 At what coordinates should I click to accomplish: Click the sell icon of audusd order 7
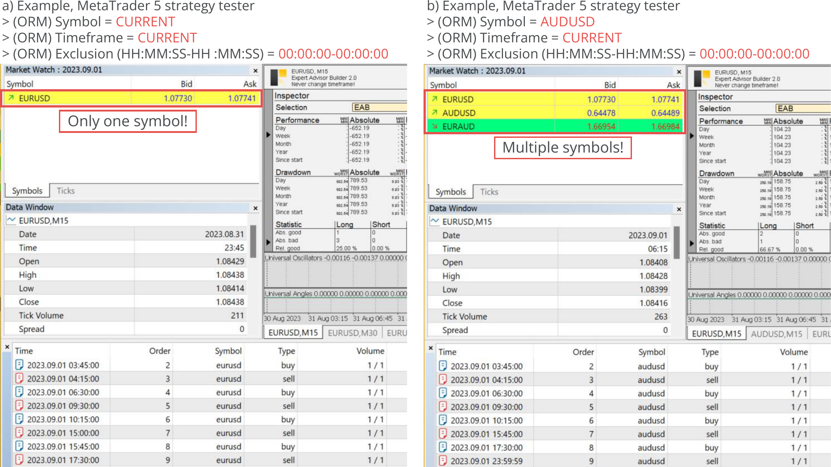(x=443, y=434)
